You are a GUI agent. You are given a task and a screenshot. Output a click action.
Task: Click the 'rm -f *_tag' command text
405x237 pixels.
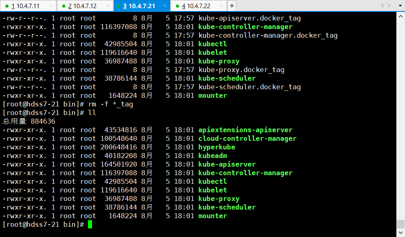click(x=110, y=104)
